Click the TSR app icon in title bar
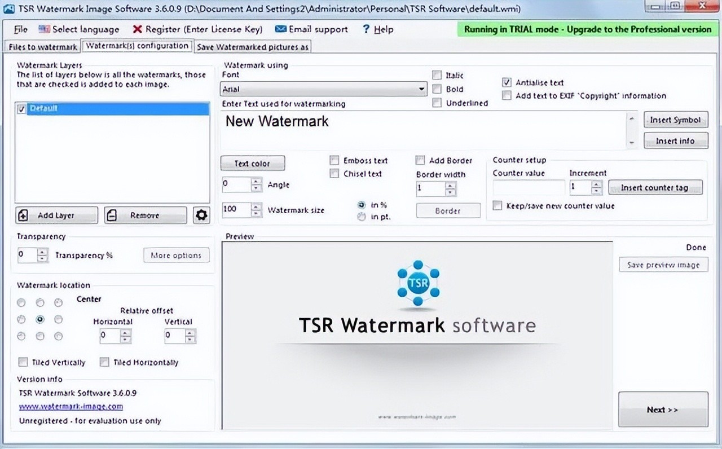 pyautogui.click(x=8, y=8)
